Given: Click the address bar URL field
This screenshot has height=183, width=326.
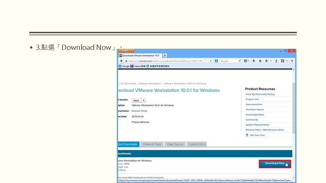Looking at the screenshot, I should [164, 61].
